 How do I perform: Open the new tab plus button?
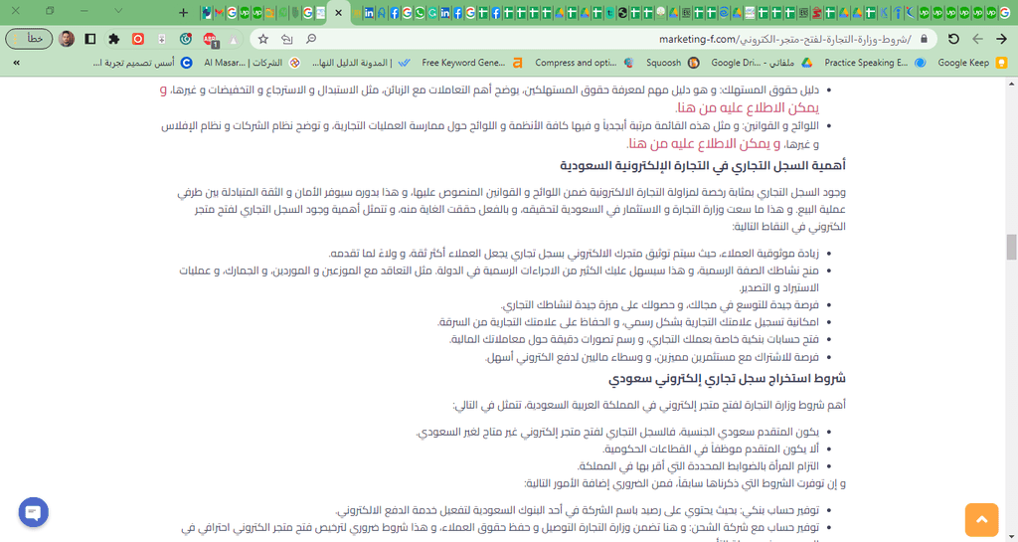[x=183, y=12]
